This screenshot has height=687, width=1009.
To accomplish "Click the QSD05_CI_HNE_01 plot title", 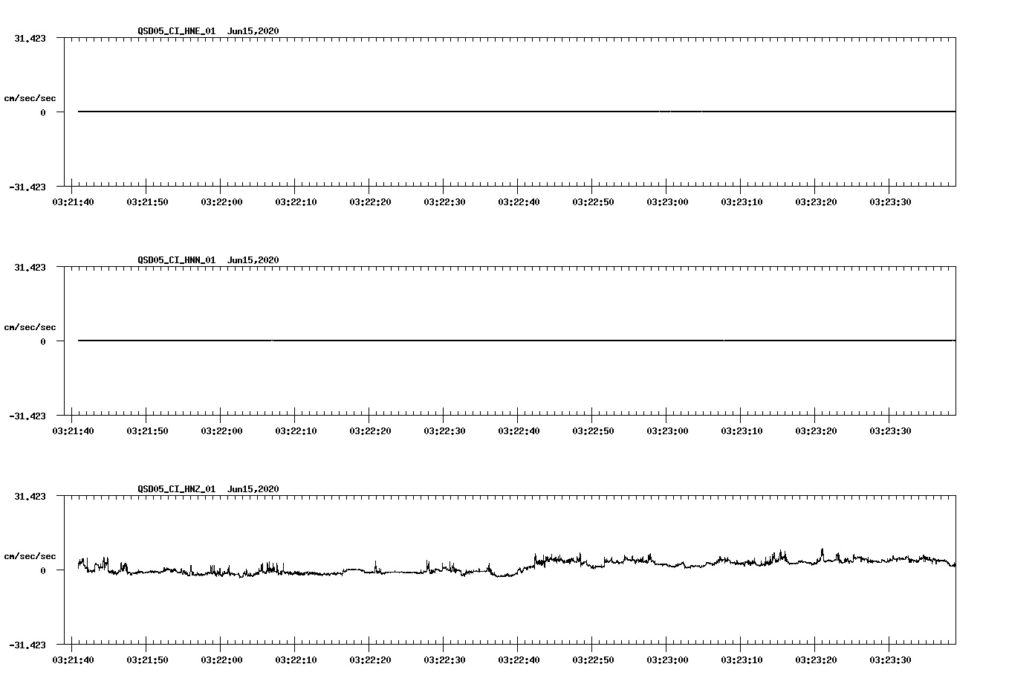I will [x=208, y=31].
